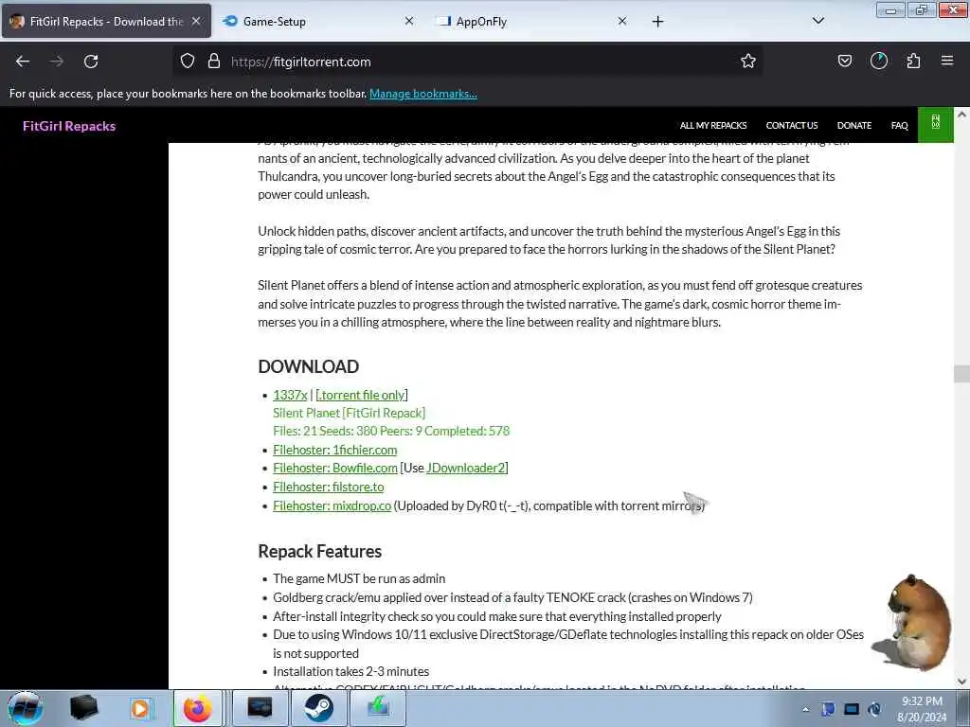This screenshot has width=970, height=727.
Task: Click the blue flag tray icon
Action: (x=828, y=709)
